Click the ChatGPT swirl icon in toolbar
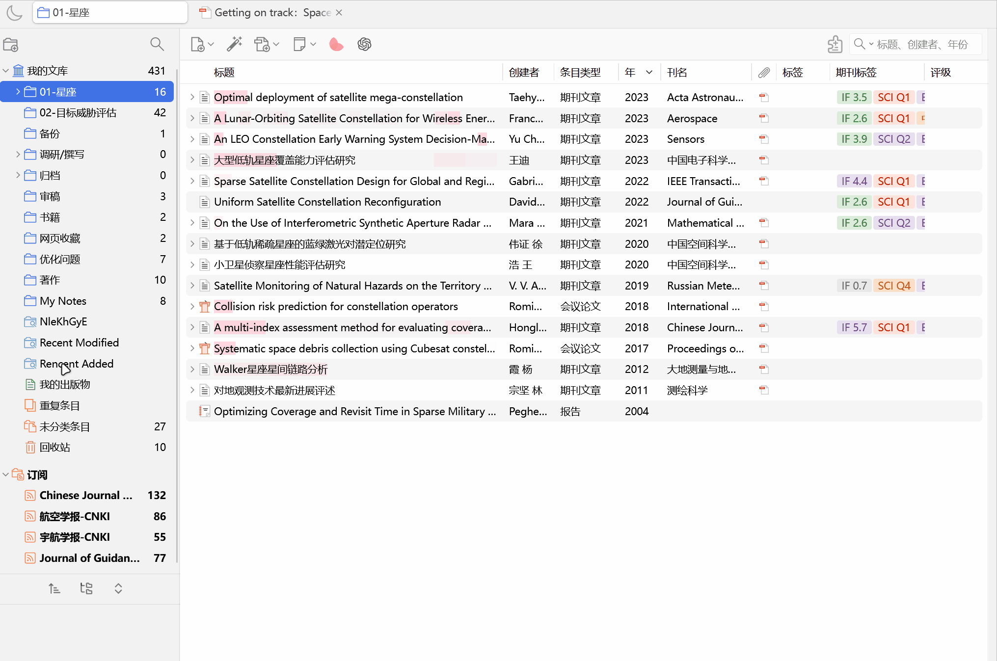Screen dimensions: 997x661 click(x=364, y=45)
